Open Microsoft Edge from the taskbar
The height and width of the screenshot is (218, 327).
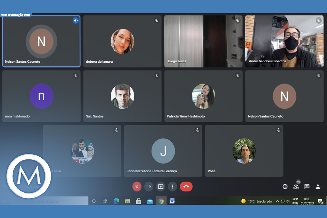tap(116, 201)
